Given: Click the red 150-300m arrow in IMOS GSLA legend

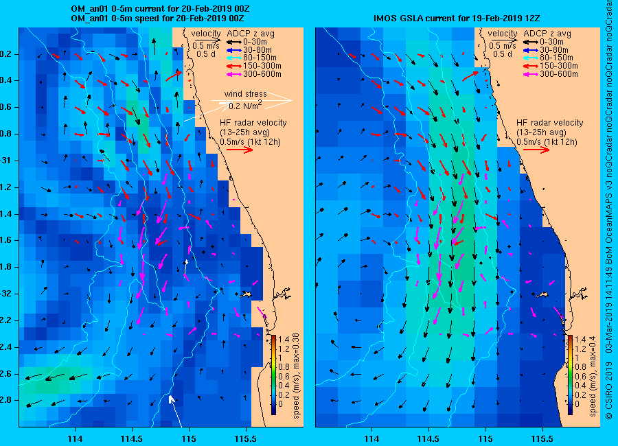Looking at the screenshot, I should (x=531, y=66).
